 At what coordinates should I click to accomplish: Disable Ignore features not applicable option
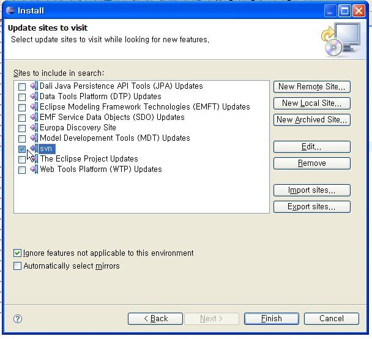17,253
